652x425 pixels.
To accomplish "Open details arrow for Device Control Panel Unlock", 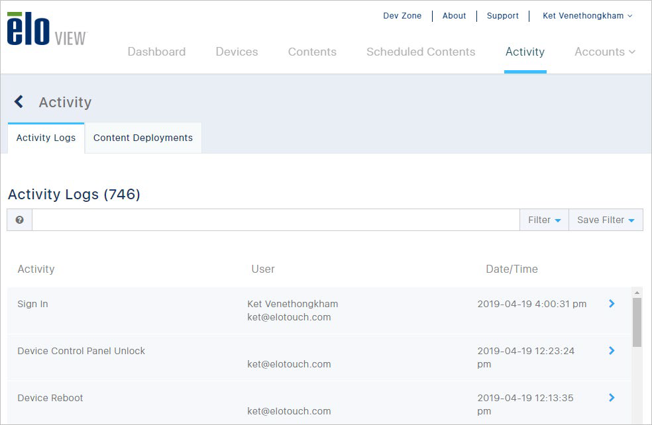I will tap(612, 351).
